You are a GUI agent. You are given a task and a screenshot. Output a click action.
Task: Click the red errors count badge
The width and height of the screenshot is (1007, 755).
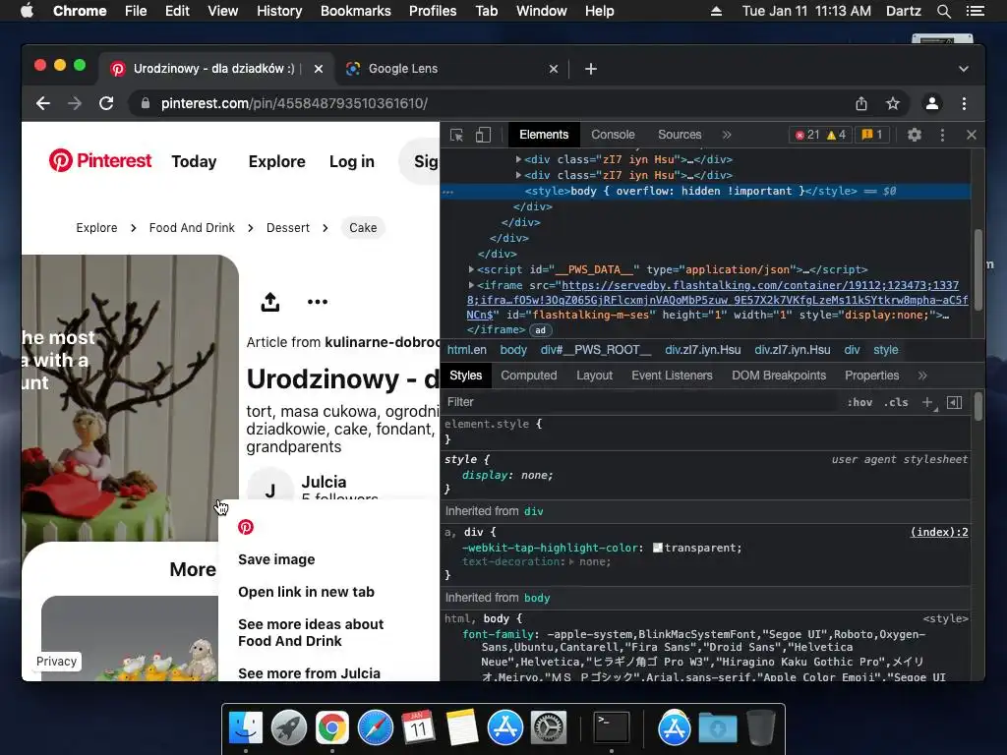(806, 135)
